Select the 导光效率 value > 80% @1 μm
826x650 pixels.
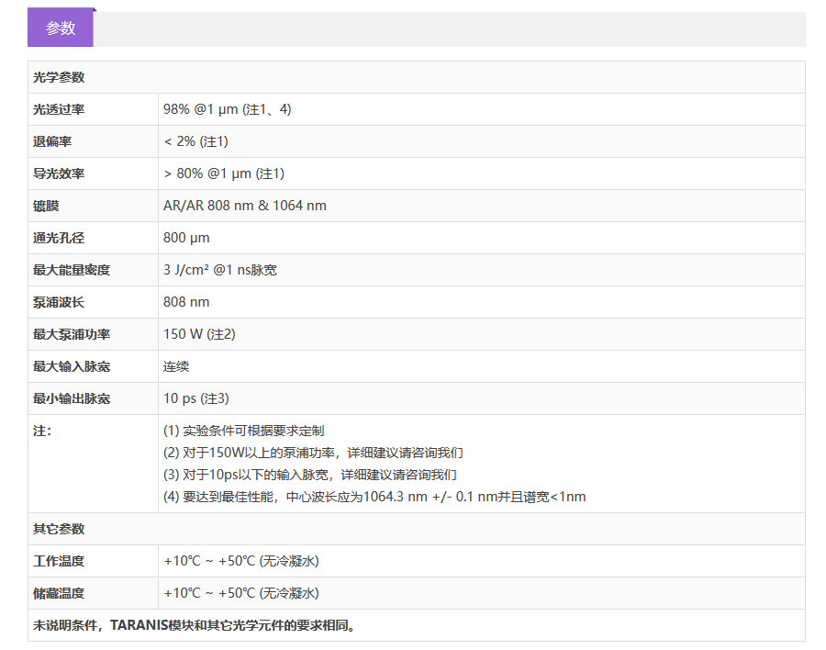(x=224, y=174)
